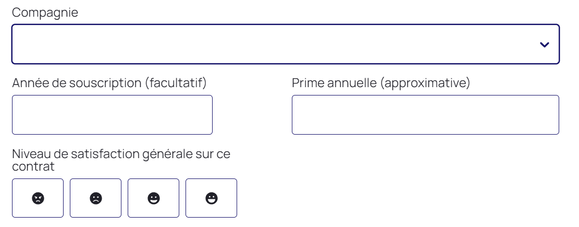The width and height of the screenshot is (579, 227).
Task: Click the "Prime annuelle (approximative)" label
Action: (x=381, y=83)
